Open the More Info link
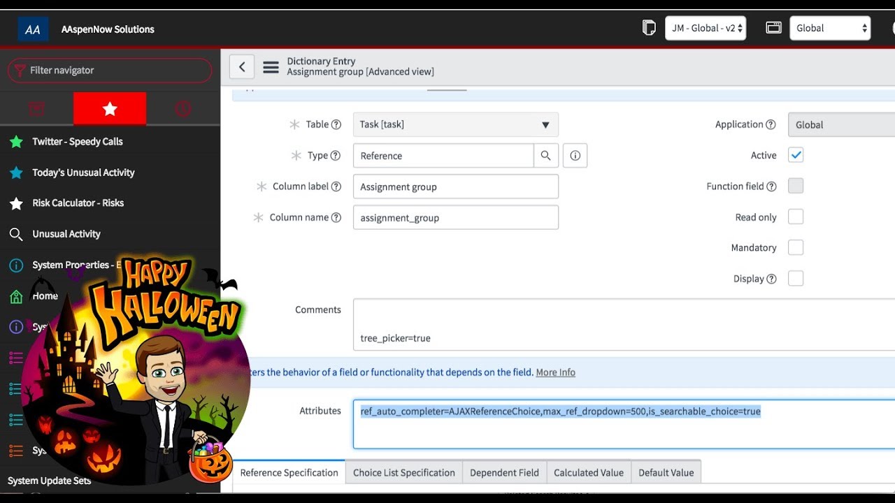This screenshot has height=503, width=895. [555, 372]
